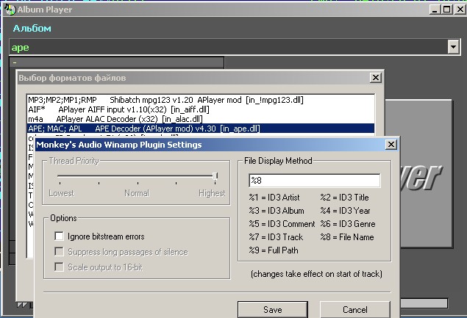Viewport: 467px width, 318px height.
Task: Click the '%2 = ID3 Title' legend text
Action: (x=345, y=198)
